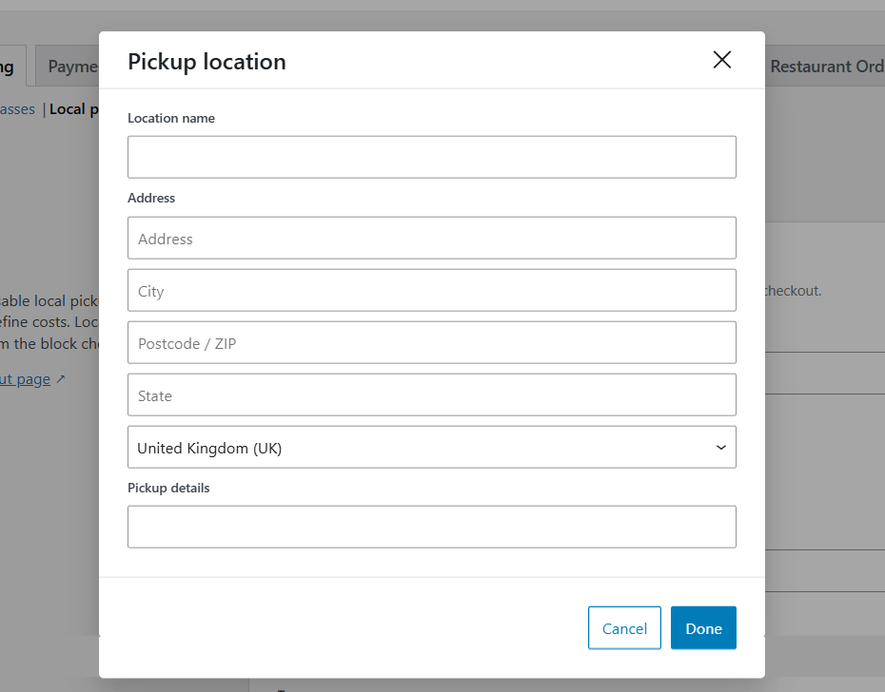The width and height of the screenshot is (885, 692).
Task: Open the Restaurant Orders tab
Action: point(826,67)
